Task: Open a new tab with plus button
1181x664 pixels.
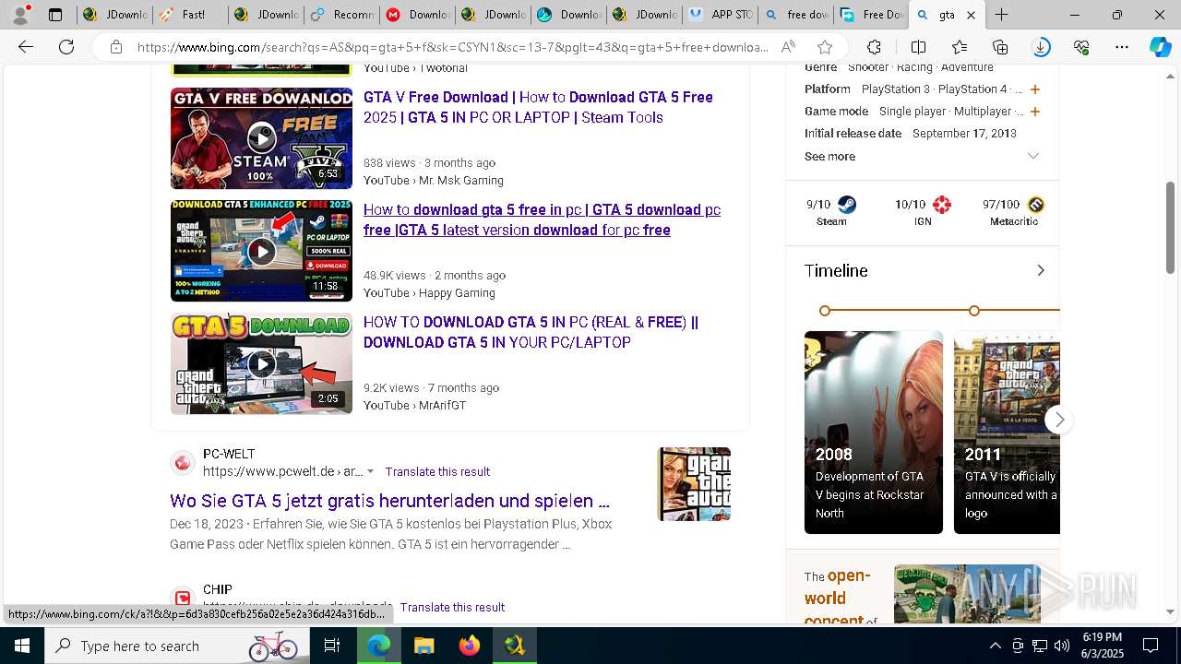Action: point(1001,15)
